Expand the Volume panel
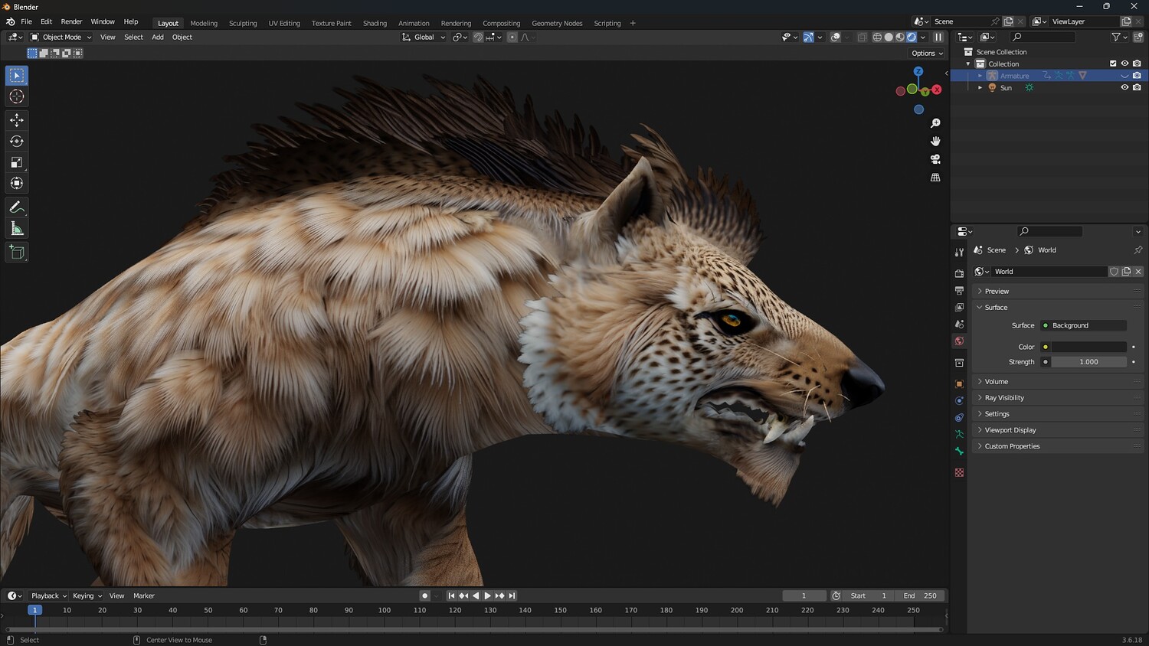 [996, 381]
